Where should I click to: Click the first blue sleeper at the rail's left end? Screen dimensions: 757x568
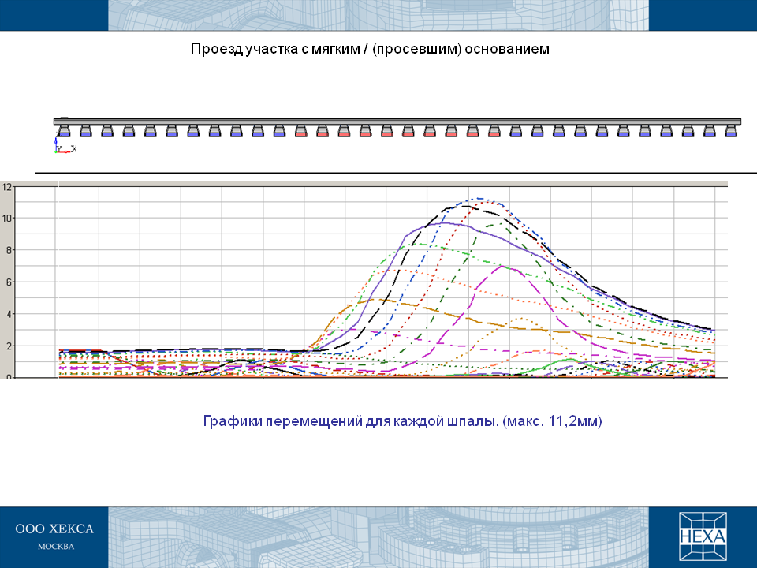click(x=64, y=132)
